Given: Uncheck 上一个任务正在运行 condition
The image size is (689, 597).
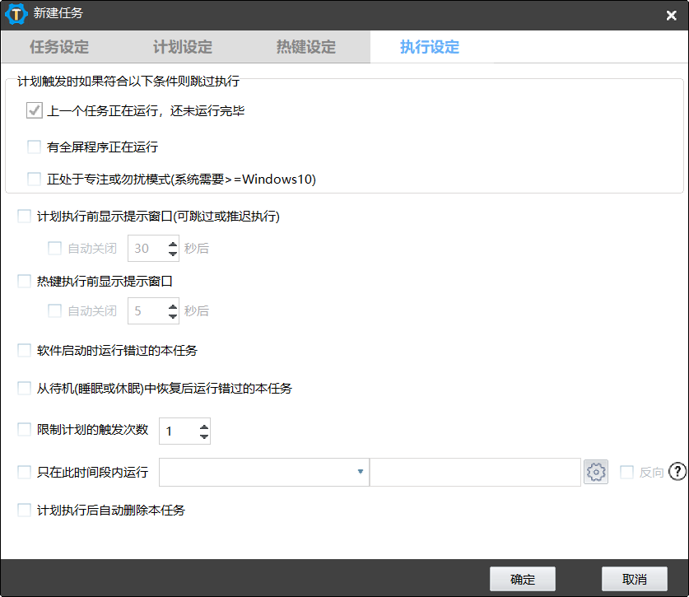Looking at the screenshot, I should tap(34, 110).
